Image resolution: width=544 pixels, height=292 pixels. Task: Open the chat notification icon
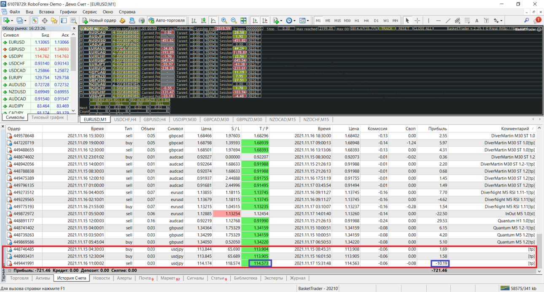click(537, 20)
